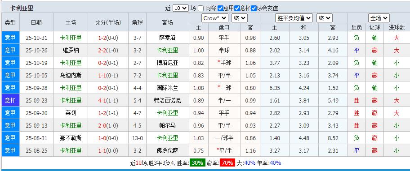
Task: Open the 全场 dropdown
Action: [x=379, y=18]
